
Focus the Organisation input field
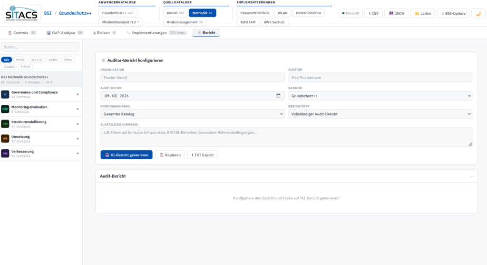pos(193,77)
